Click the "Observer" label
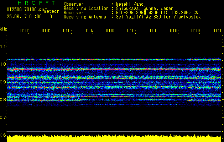The height and width of the screenshot is (142, 224). click(x=74, y=4)
